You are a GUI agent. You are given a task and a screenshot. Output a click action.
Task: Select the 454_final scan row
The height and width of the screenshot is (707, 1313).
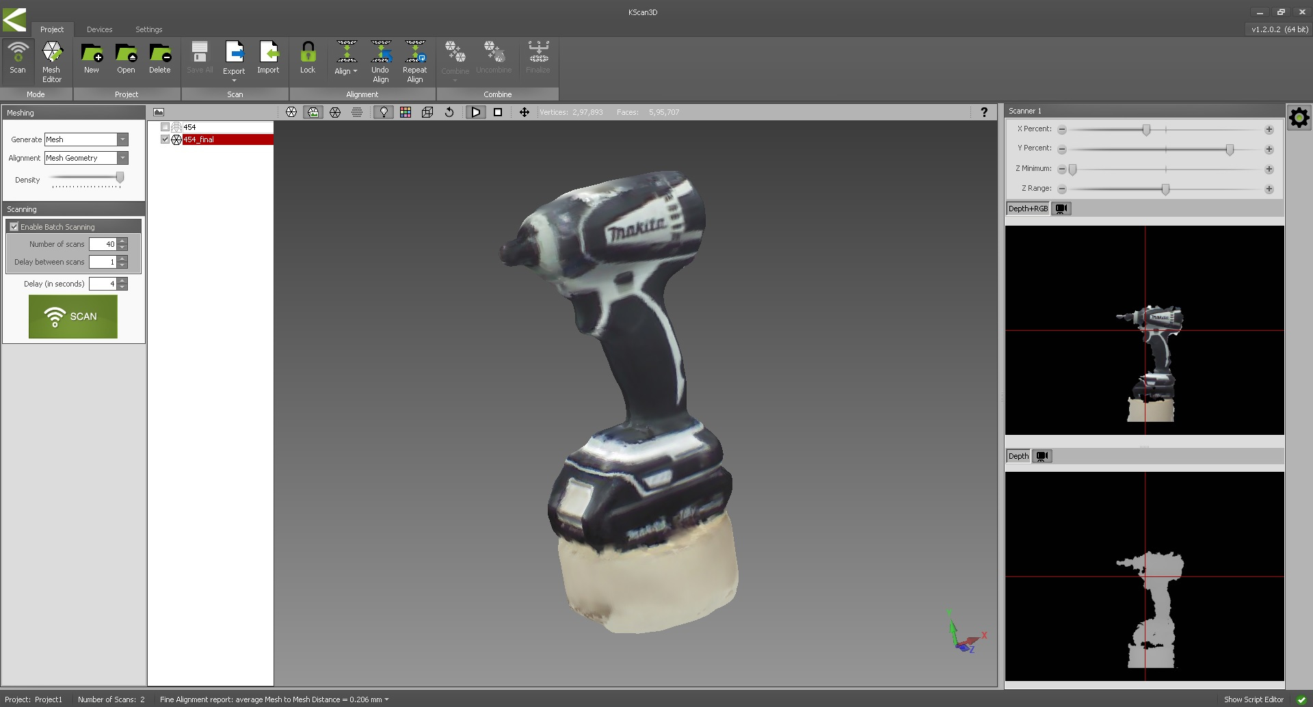[x=228, y=139]
